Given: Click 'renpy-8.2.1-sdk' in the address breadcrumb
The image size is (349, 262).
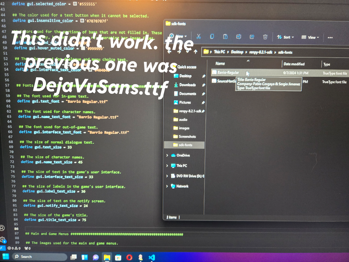Looking at the screenshot, I should click(x=261, y=52).
